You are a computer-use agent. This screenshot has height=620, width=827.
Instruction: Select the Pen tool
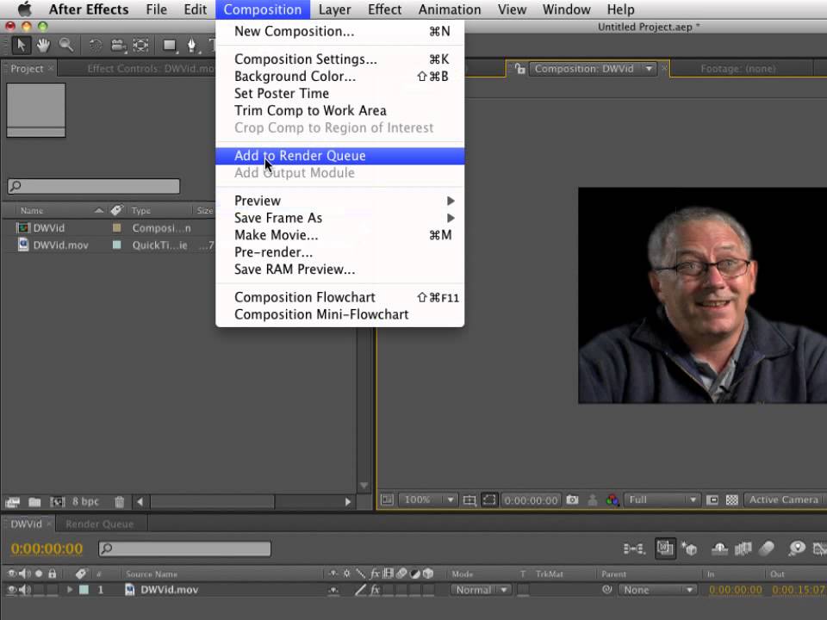click(x=192, y=46)
